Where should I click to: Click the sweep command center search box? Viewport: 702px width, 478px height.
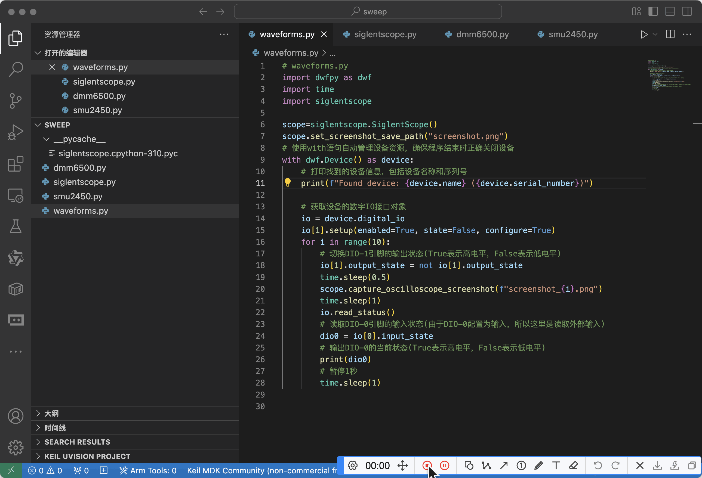367,11
